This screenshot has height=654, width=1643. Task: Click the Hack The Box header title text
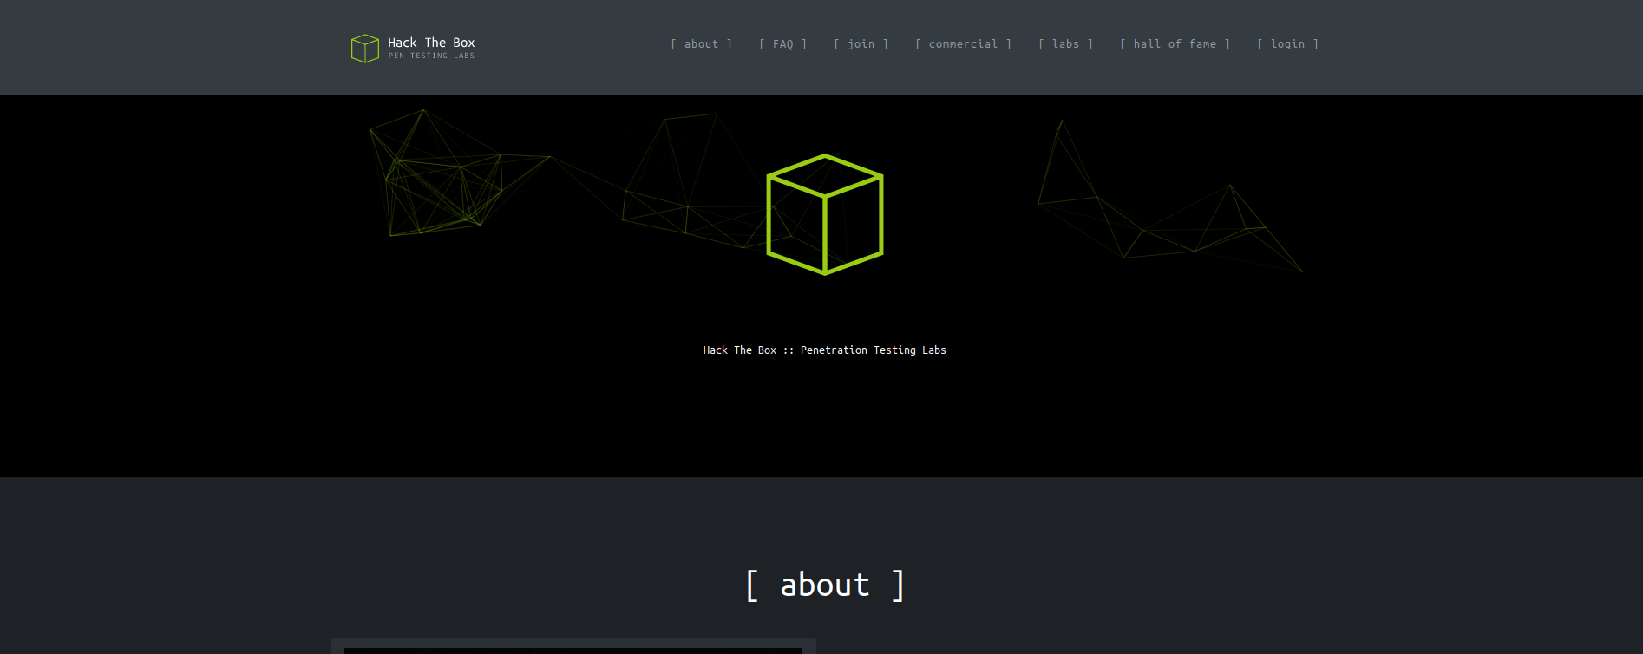pyautogui.click(x=431, y=43)
